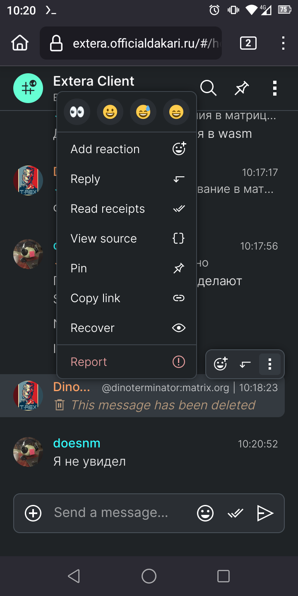The height and width of the screenshot is (596, 298).
Task: Report this message
Action: [127, 362]
